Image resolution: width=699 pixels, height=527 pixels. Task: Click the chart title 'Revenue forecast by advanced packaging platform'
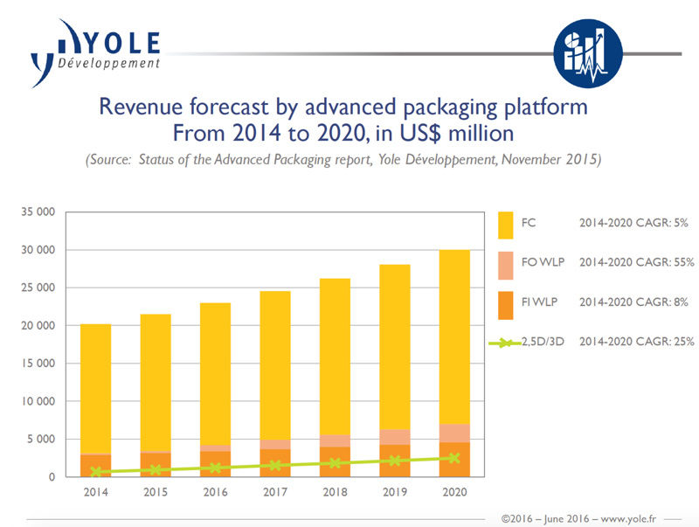(x=343, y=107)
